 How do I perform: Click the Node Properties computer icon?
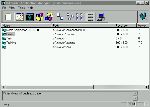pos(101,17)
